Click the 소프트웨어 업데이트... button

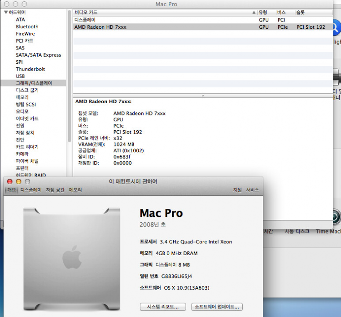tap(217, 307)
